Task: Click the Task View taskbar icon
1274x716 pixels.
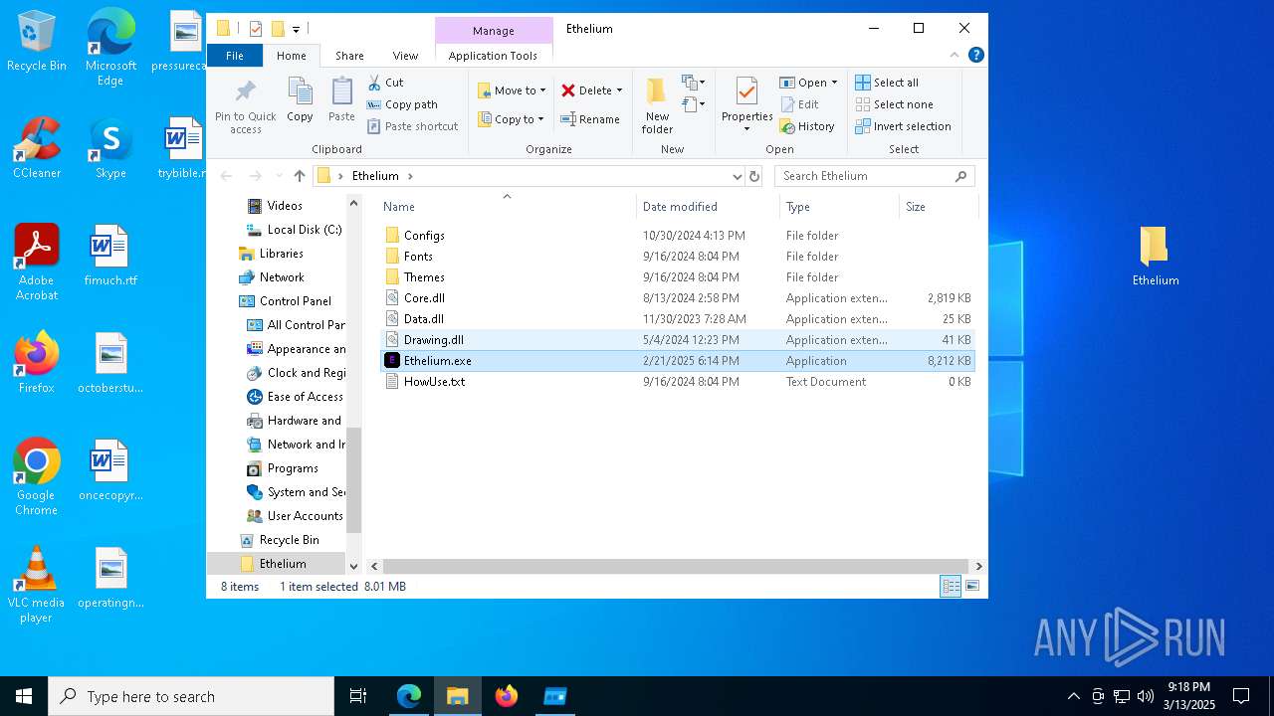Action: click(x=358, y=696)
